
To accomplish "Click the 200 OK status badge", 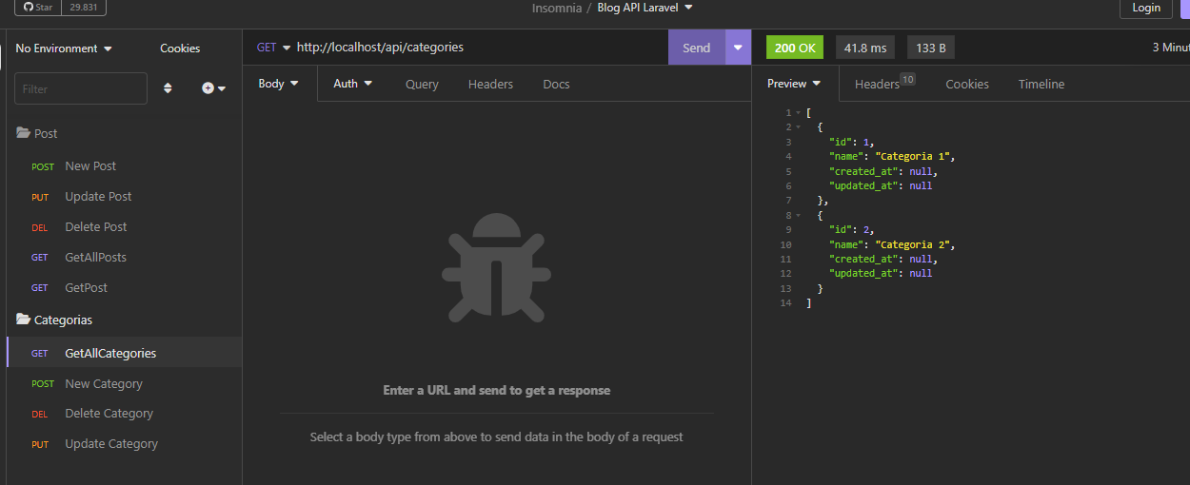I will pos(795,48).
